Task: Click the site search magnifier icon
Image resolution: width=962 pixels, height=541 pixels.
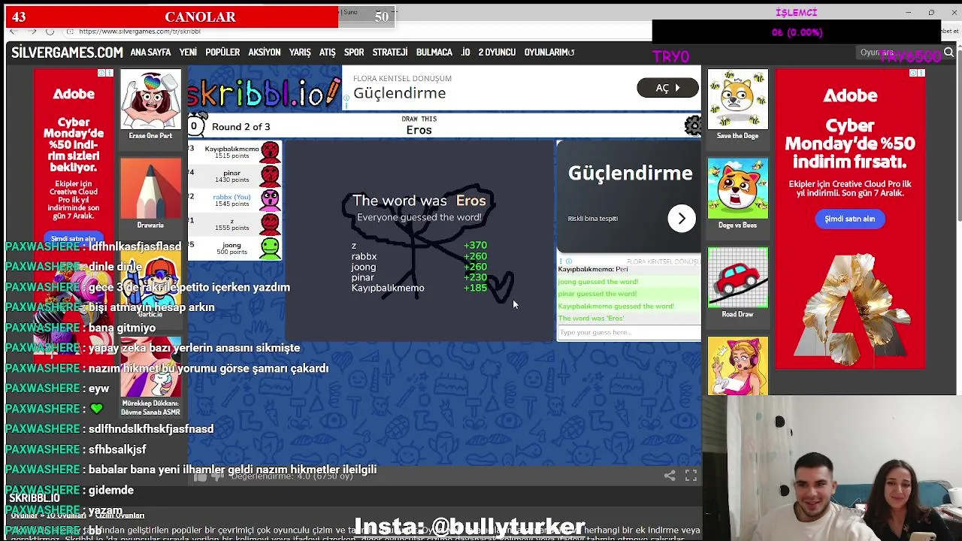Action: (x=948, y=53)
